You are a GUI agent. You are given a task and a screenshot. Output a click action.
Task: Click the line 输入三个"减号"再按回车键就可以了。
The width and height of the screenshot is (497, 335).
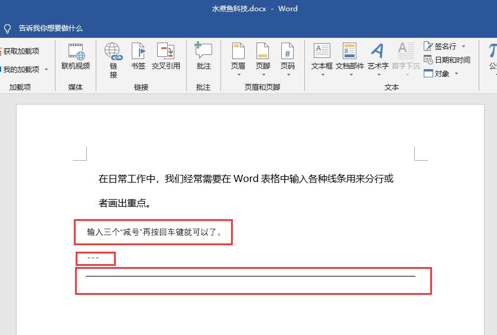[154, 232]
